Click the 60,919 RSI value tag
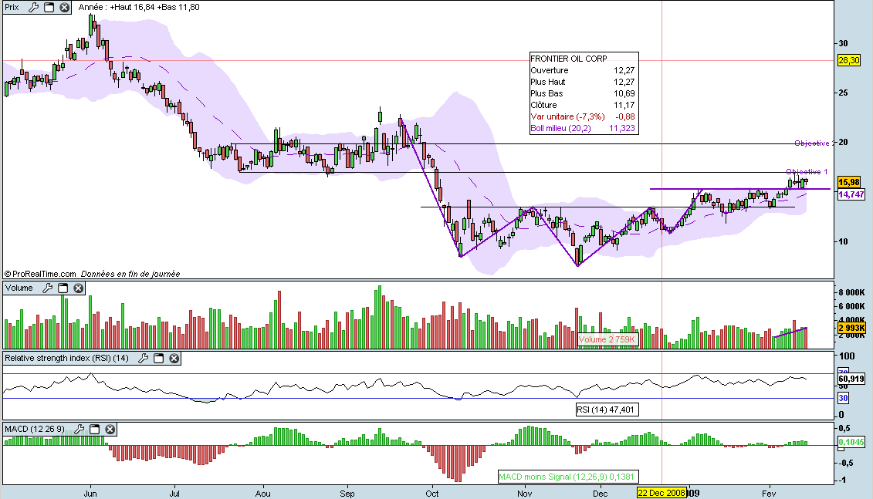Screen dimensions: 873x499 tap(851, 379)
